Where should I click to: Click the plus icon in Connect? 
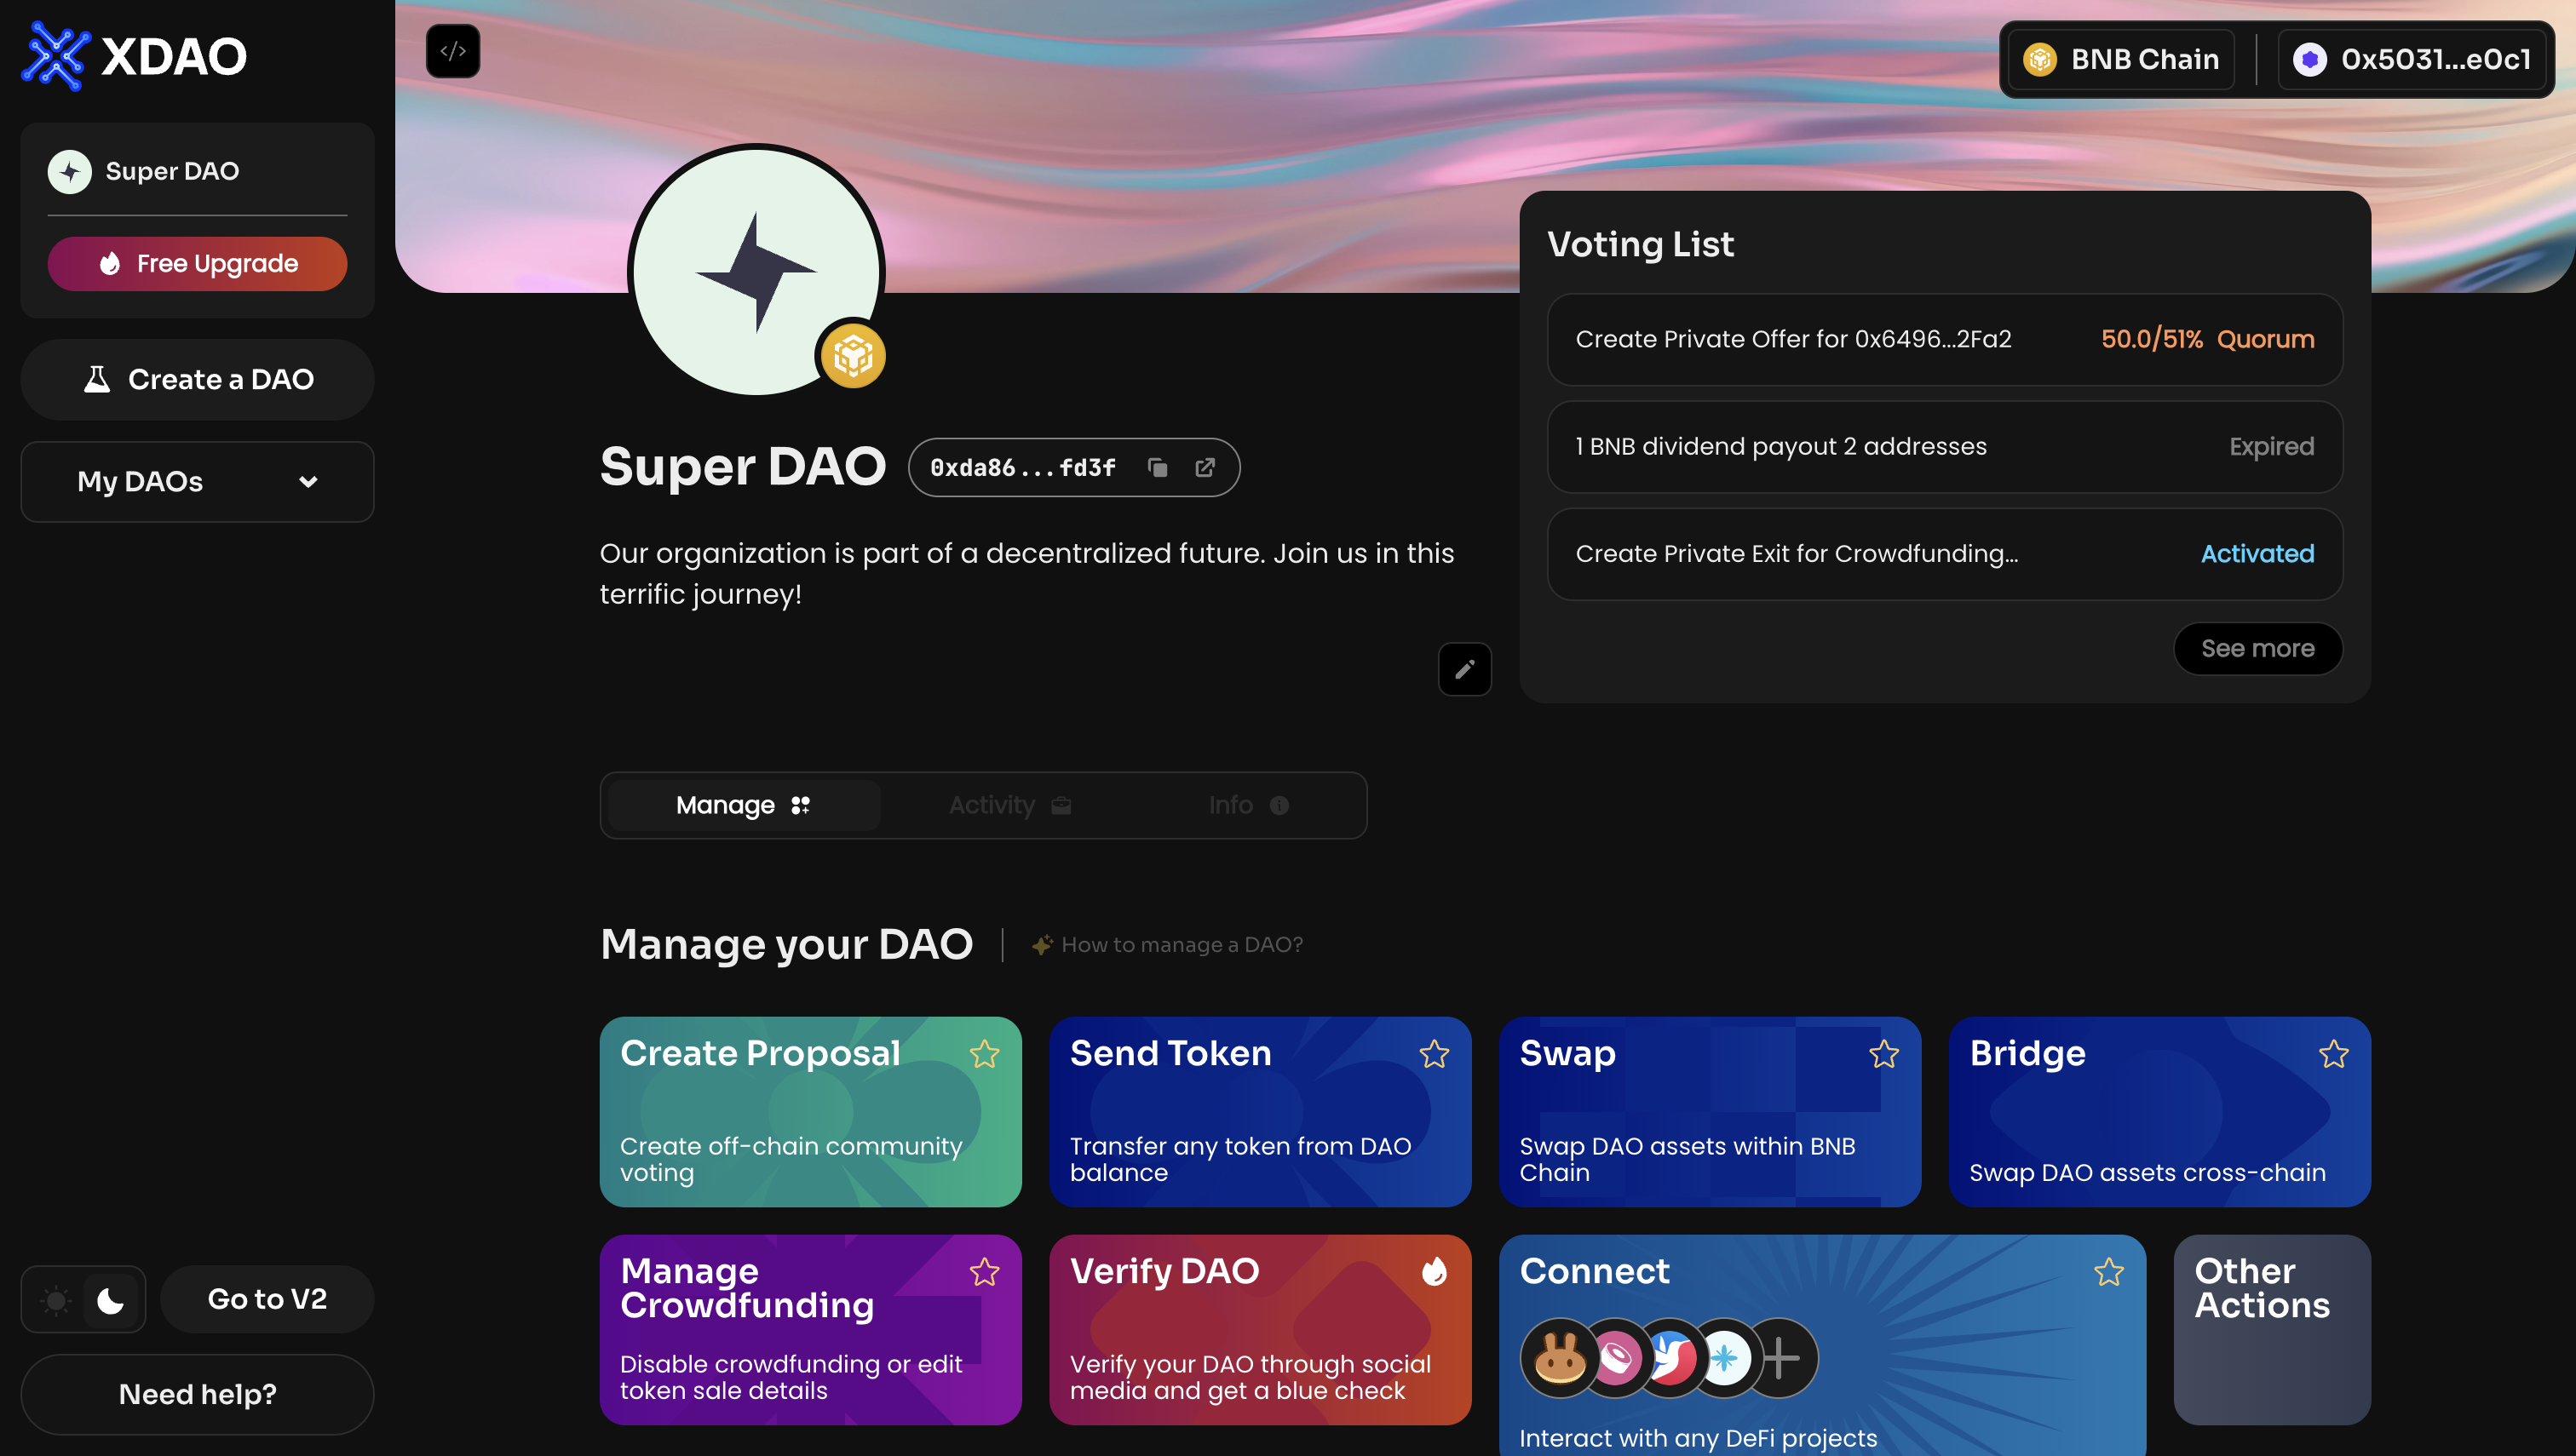coord(1780,1358)
